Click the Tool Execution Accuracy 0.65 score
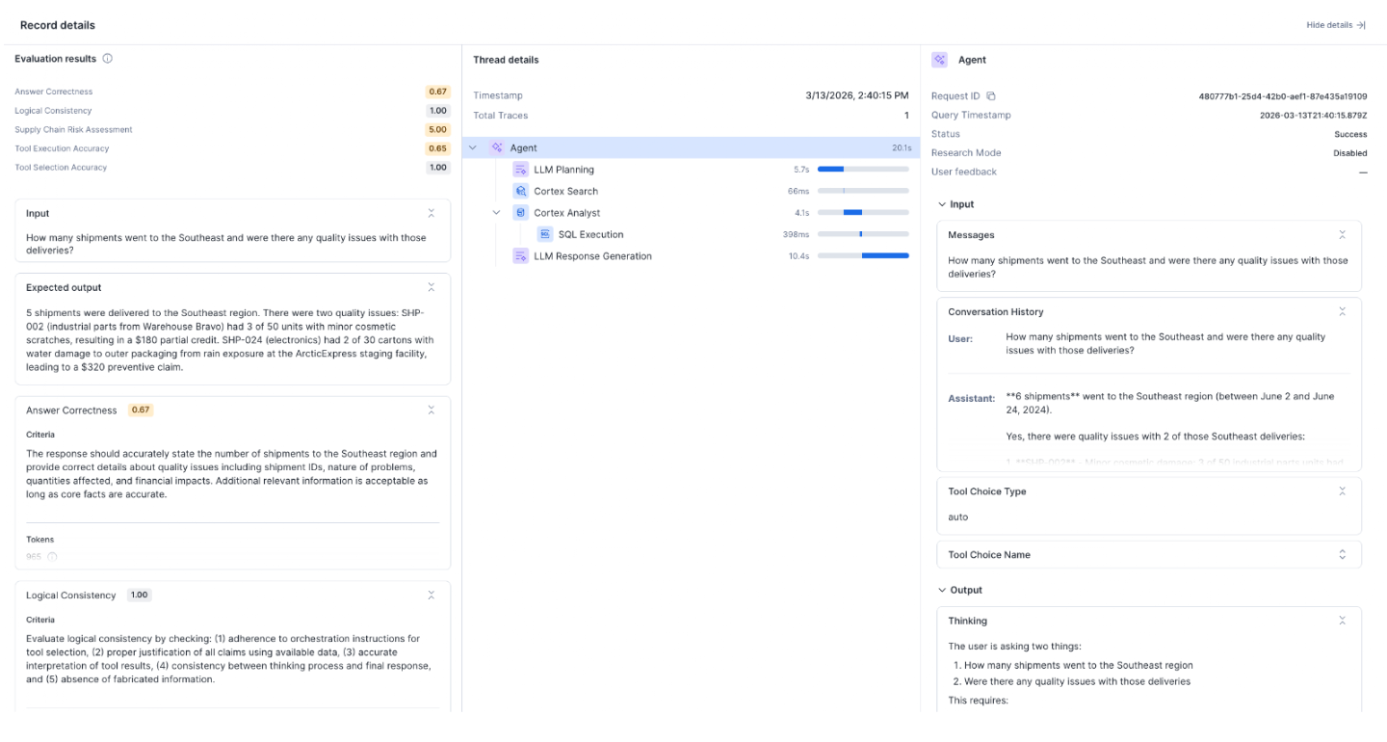Image resolution: width=1387 pixels, height=742 pixels. [437, 148]
